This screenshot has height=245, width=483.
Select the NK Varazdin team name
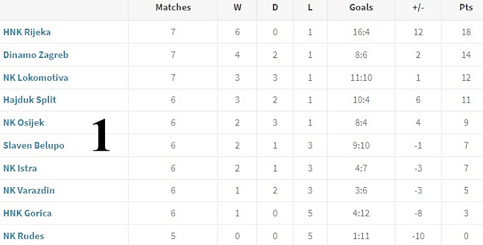pyautogui.click(x=29, y=191)
